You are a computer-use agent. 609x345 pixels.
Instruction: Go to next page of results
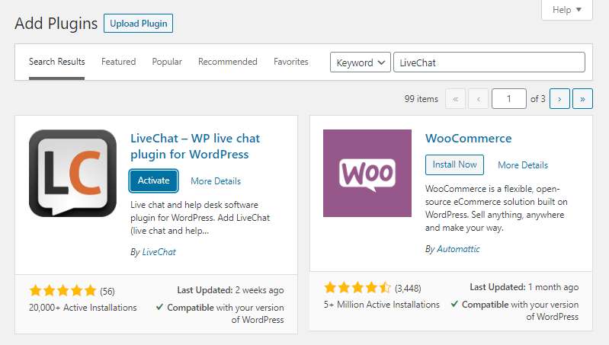(x=559, y=98)
